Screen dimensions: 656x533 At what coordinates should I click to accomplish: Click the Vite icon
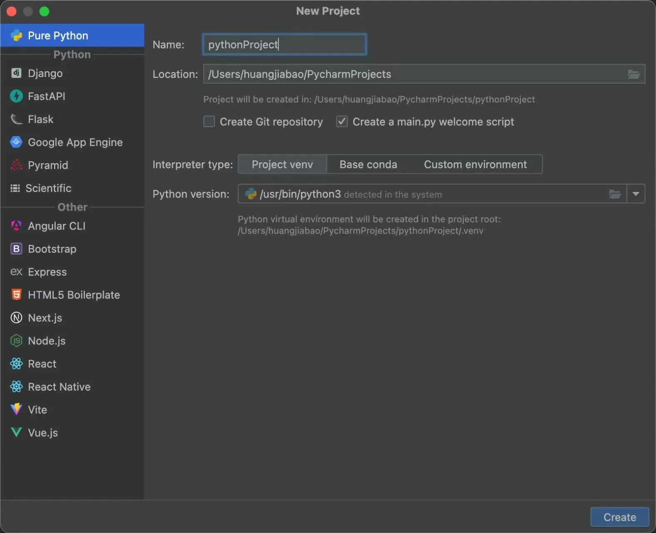pyautogui.click(x=16, y=409)
